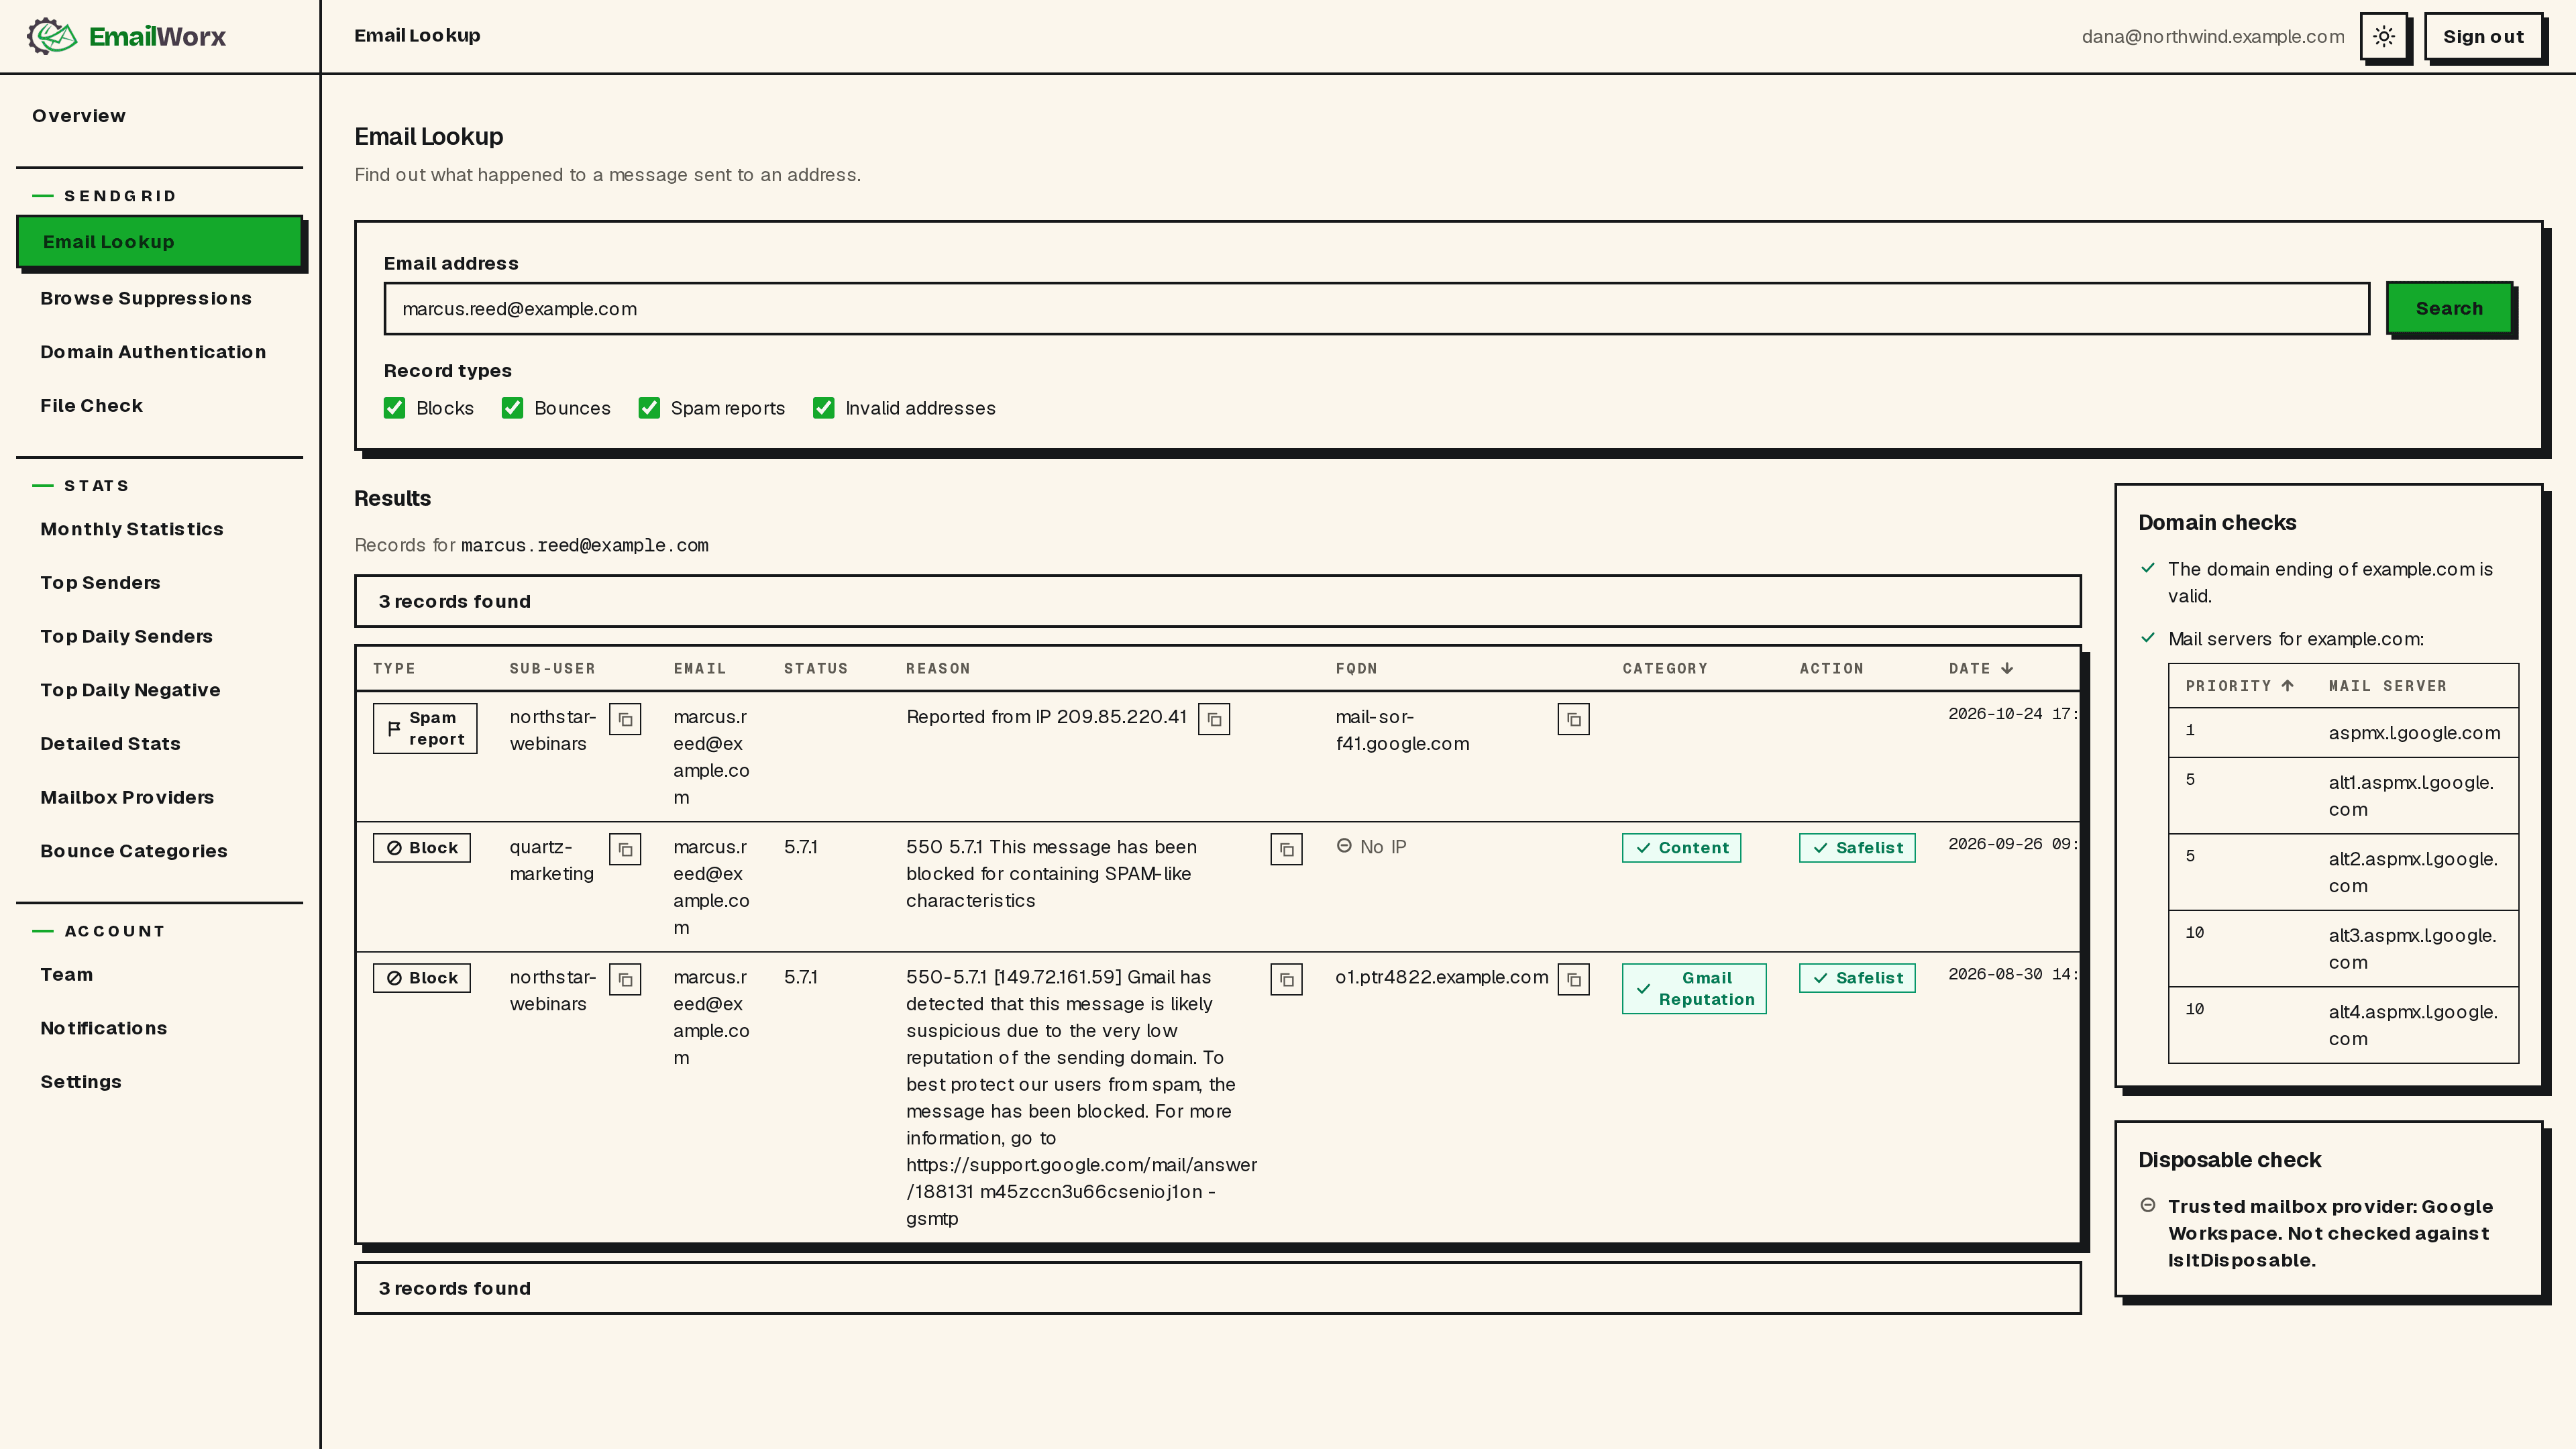Copy sub-user in the Gmail Reputation row

point(625,979)
